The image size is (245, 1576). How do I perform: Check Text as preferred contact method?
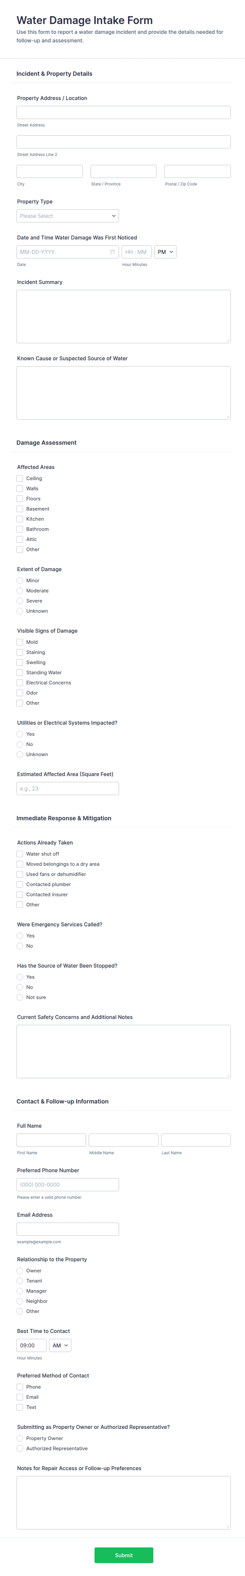point(19,1407)
